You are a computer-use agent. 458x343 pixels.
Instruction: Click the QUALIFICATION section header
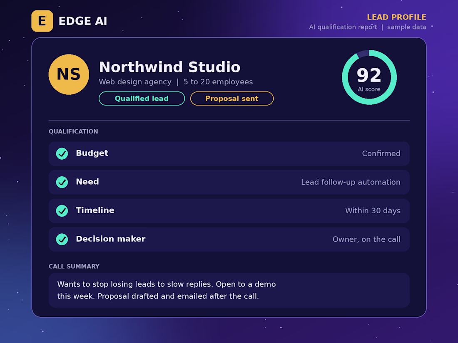(x=73, y=131)
